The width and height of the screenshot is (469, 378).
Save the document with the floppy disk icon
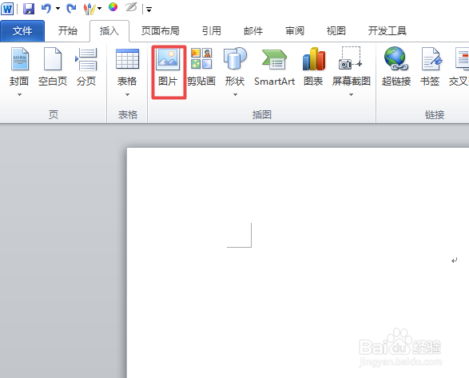(x=29, y=8)
